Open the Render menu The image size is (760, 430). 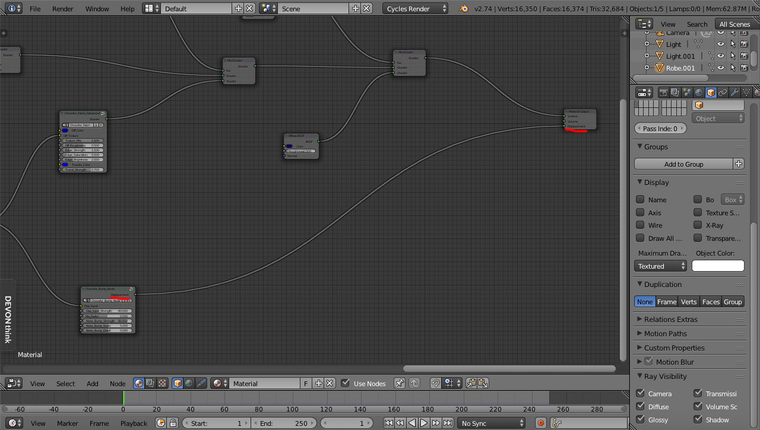tap(63, 9)
